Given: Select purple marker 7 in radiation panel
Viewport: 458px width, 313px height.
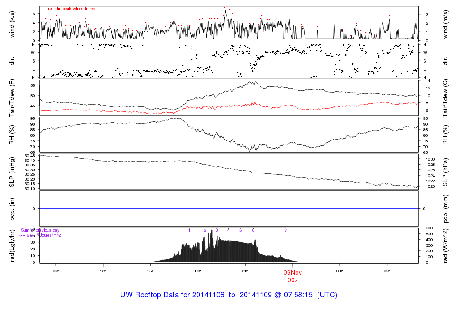Looking at the screenshot, I should click(x=286, y=230).
